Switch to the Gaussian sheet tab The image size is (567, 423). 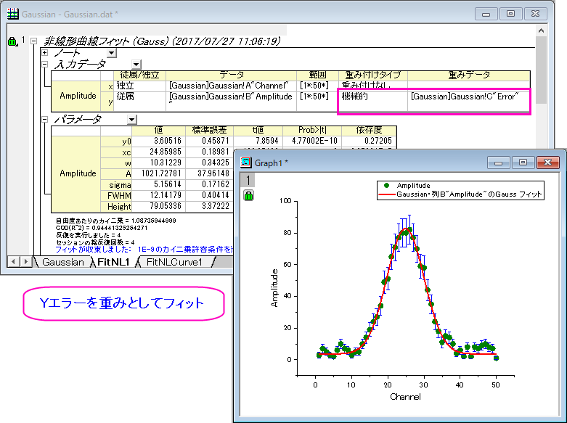(x=63, y=262)
